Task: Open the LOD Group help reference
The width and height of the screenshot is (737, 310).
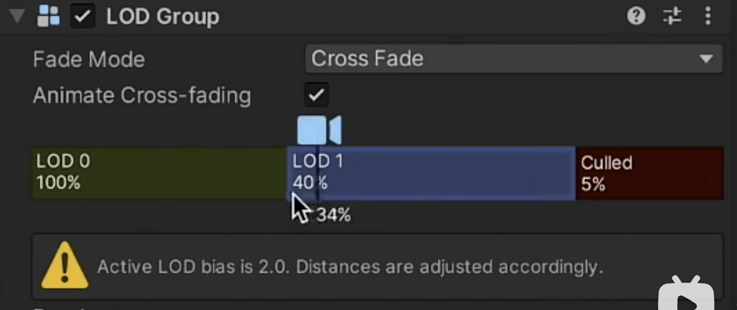Action: tap(636, 17)
